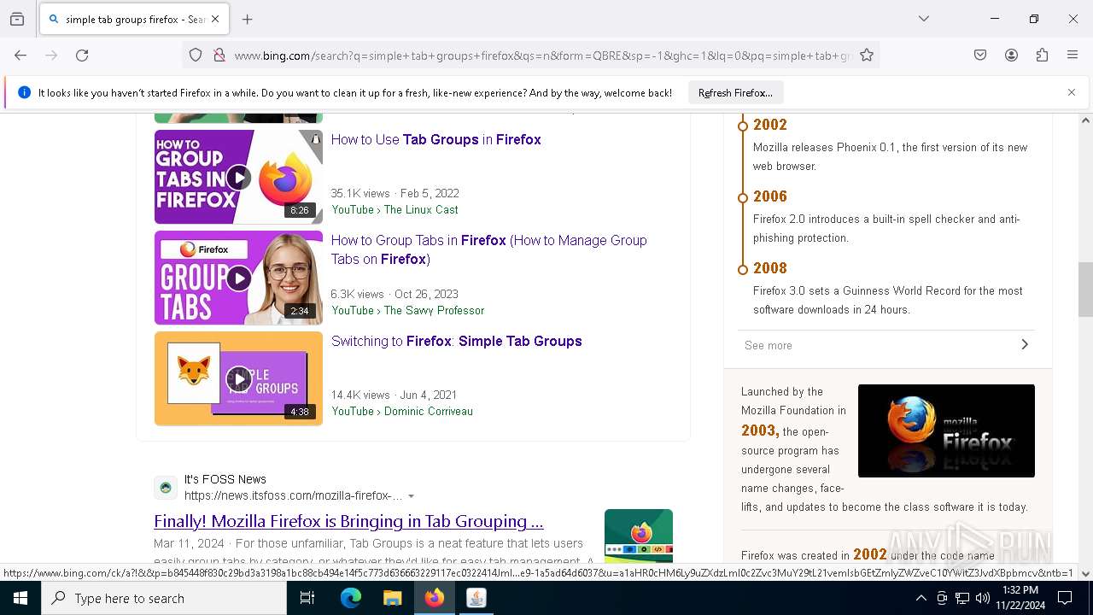Open the notification center icon

point(1065,598)
